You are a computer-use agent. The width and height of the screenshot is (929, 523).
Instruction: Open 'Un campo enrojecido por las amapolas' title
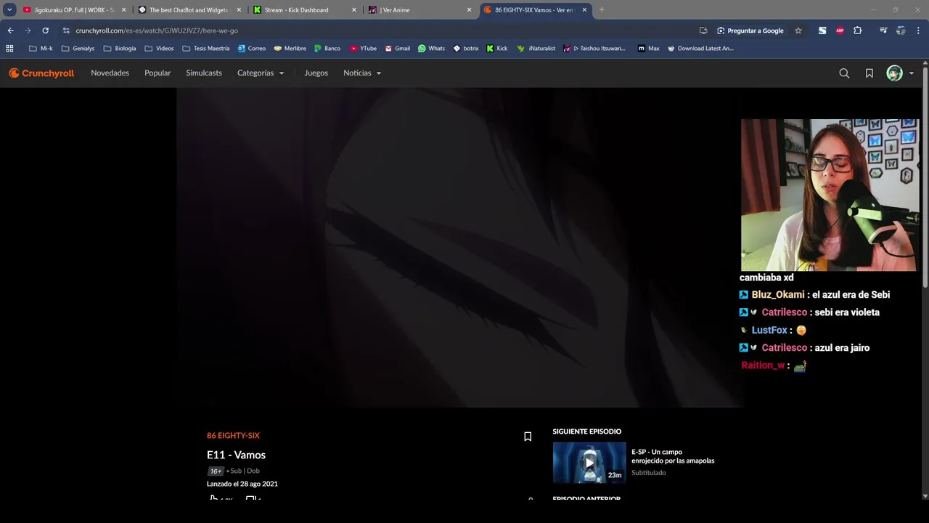click(x=673, y=456)
